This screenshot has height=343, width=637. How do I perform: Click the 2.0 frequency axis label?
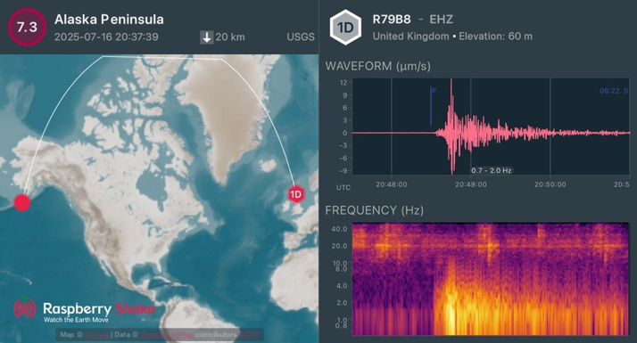pos(342,303)
